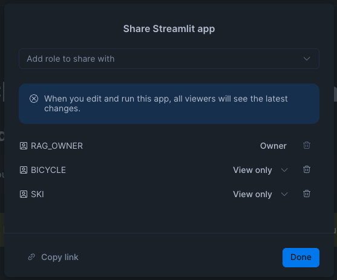Click the Owner permission label
The width and height of the screenshot is (337, 280).
point(273,146)
